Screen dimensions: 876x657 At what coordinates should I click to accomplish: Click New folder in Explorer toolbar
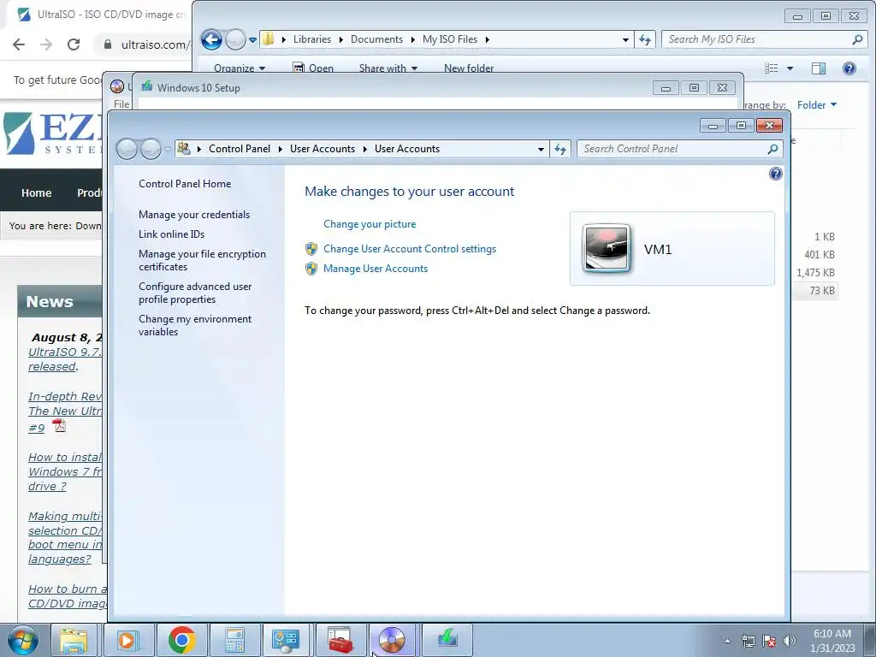(469, 68)
